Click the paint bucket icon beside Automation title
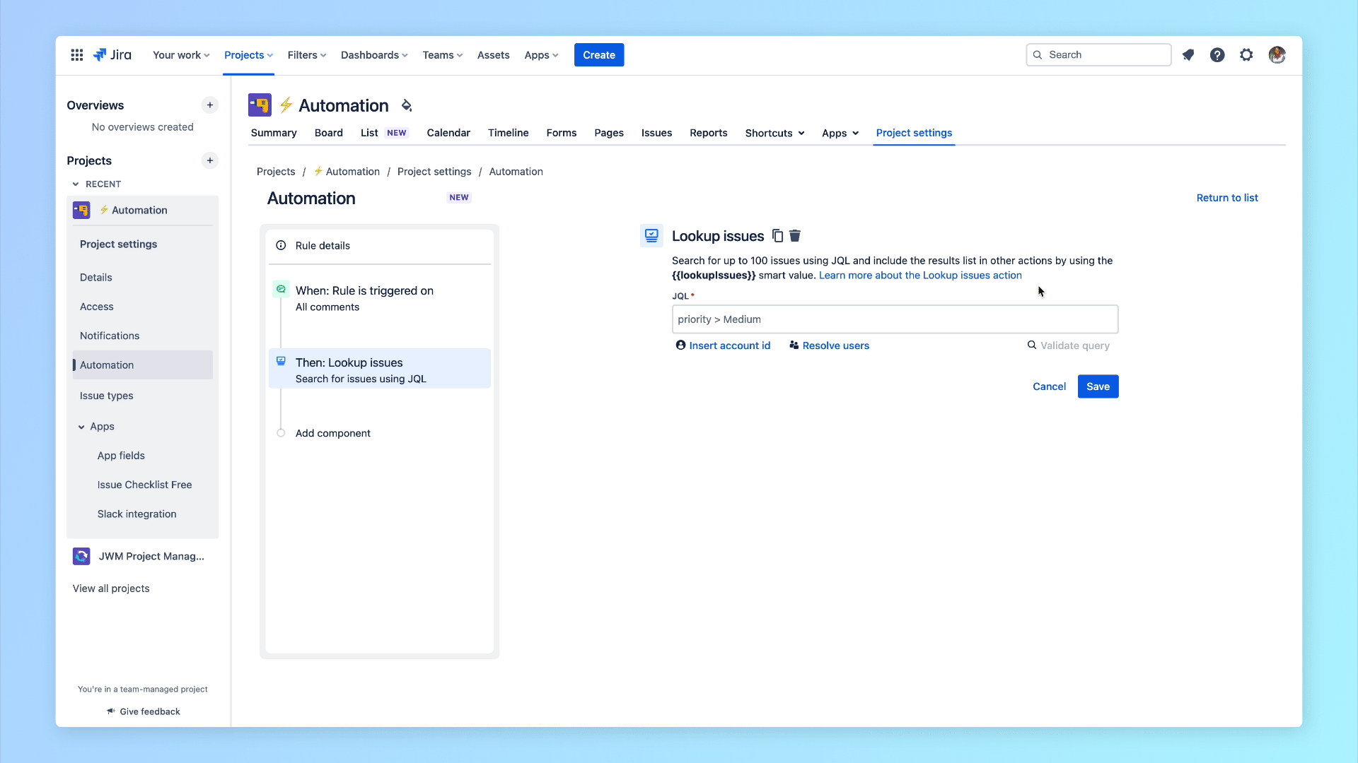This screenshot has width=1358, height=763. 407,106
